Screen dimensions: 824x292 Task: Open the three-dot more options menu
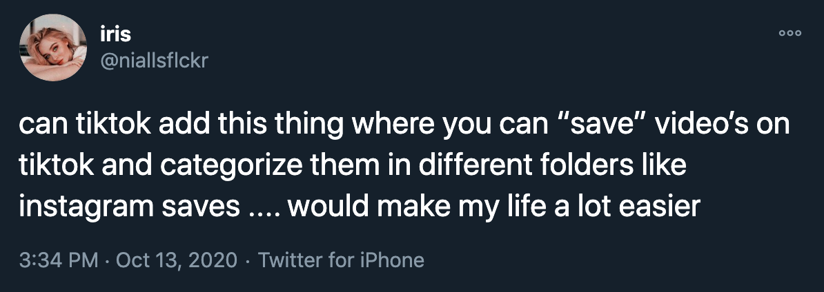point(789,33)
